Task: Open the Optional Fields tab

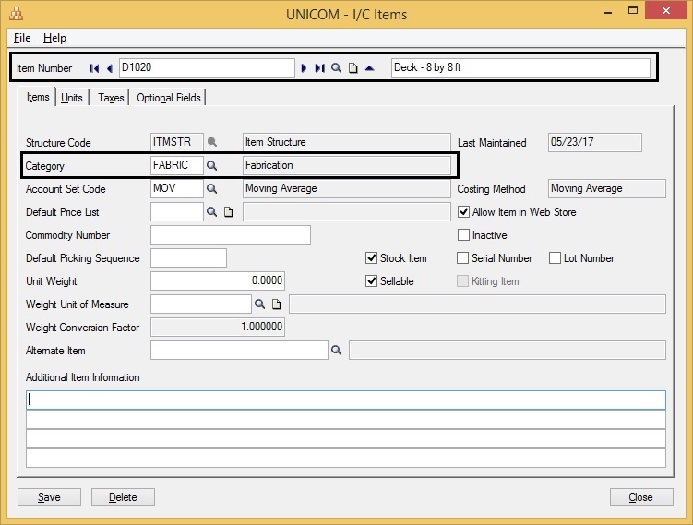Action: point(168,98)
